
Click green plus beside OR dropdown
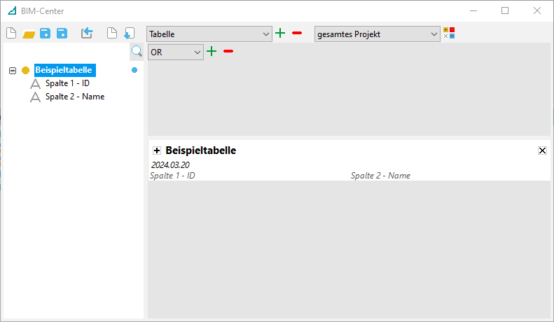[212, 51]
